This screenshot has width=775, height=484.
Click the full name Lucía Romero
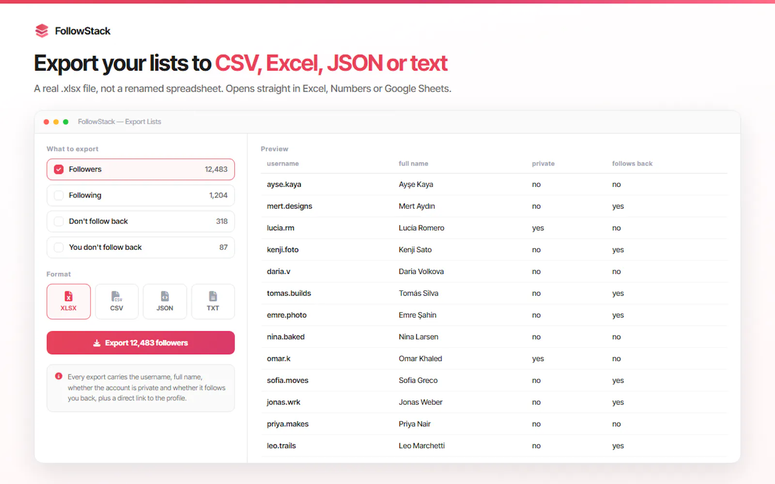click(421, 228)
